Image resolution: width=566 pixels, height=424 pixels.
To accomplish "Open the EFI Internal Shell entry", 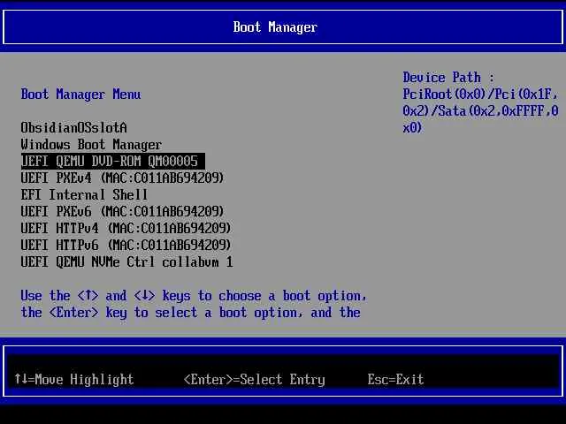I will (84, 194).
